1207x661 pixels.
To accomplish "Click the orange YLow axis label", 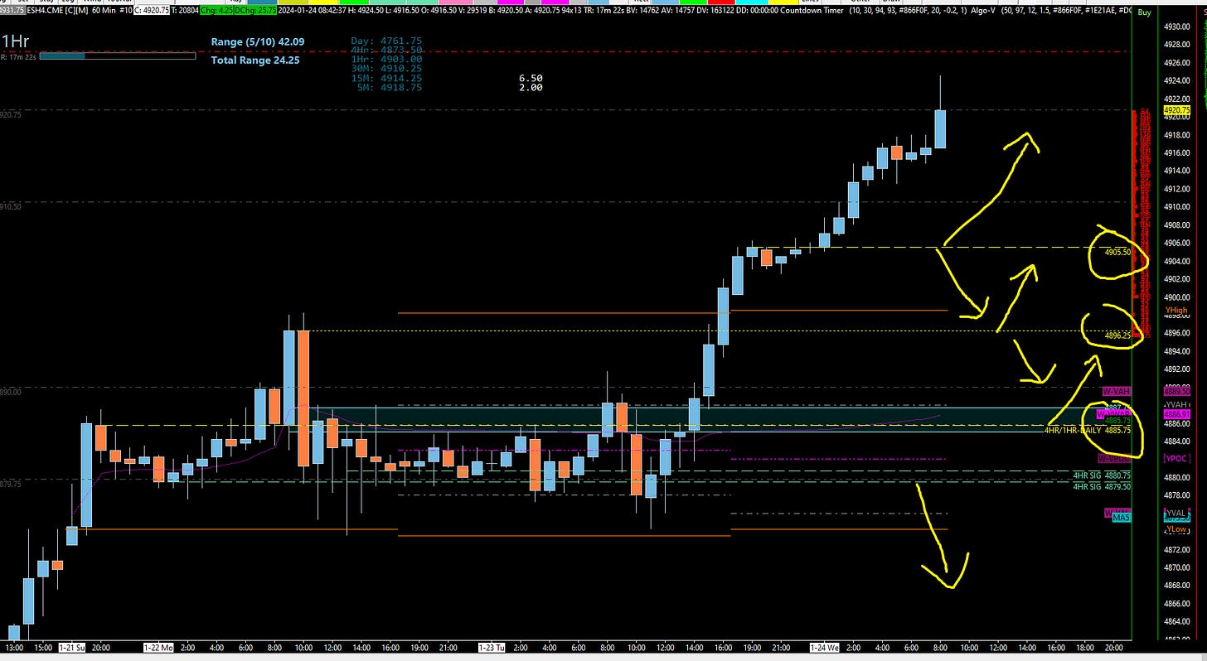I will tap(1176, 528).
